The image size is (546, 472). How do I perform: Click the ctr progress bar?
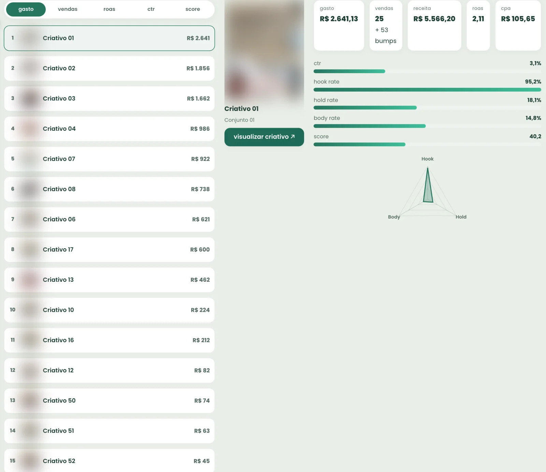(427, 71)
